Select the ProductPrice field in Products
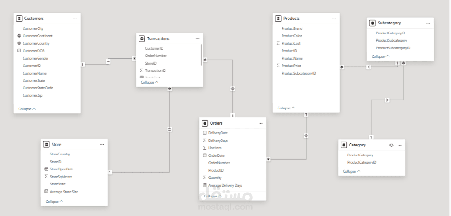Image resolution: width=451 pixels, height=216 pixels. pyautogui.click(x=291, y=66)
